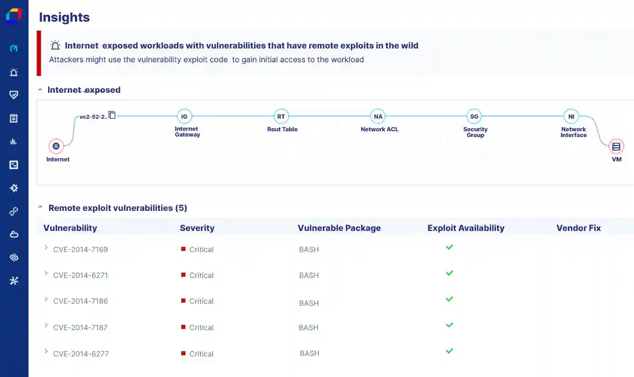Select the integrations gear icon in sidebar
The image size is (634, 377).
(x=14, y=188)
